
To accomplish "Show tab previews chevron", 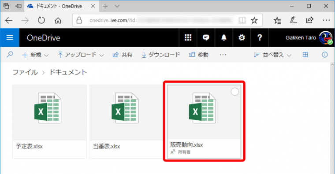I will (x=117, y=6).
